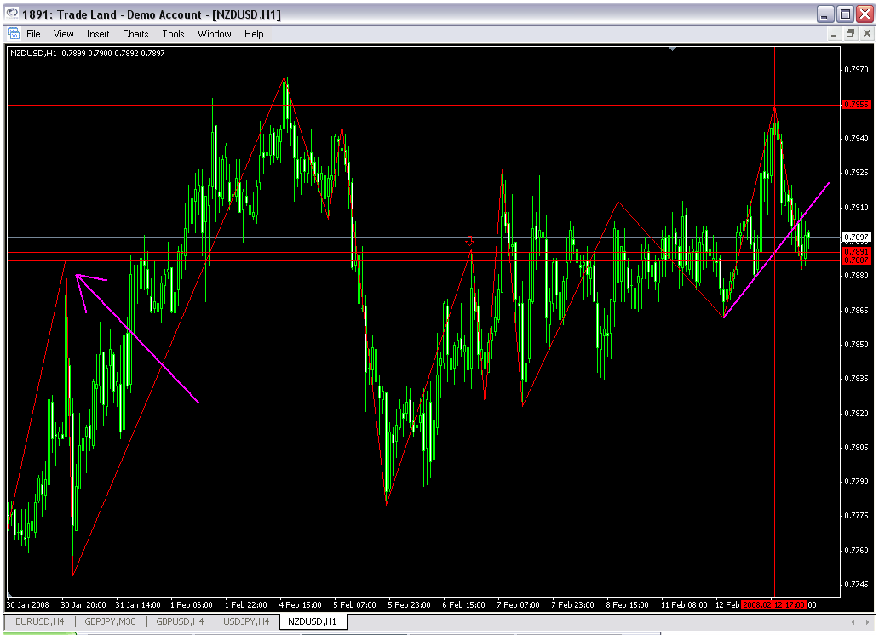This screenshot has height=635, width=879.
Task: Open the Charts menu
Action: (135, 34)
